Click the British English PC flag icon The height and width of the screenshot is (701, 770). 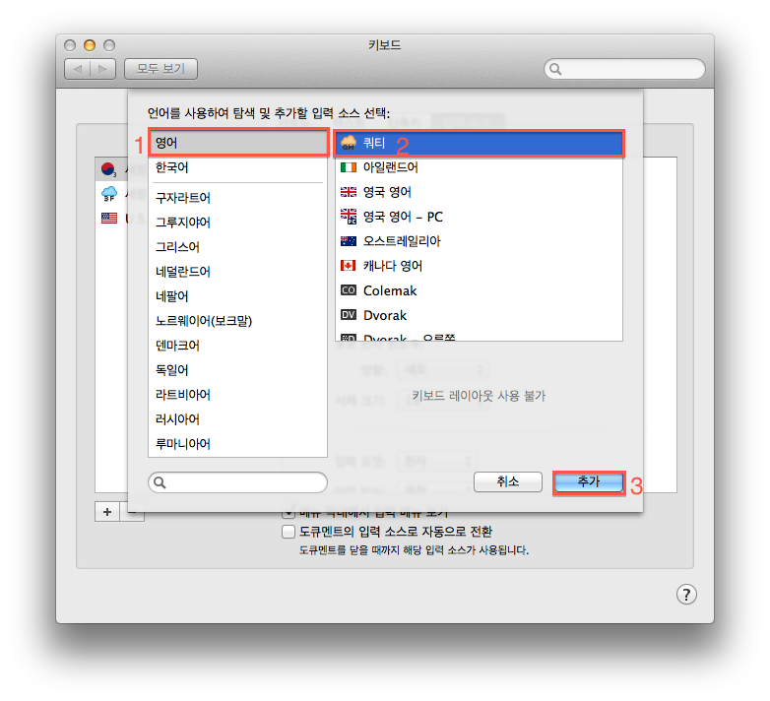click(x=349, y=217)
